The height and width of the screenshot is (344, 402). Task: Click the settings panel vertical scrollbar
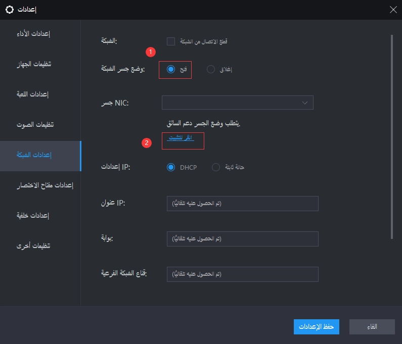[392, 137]
